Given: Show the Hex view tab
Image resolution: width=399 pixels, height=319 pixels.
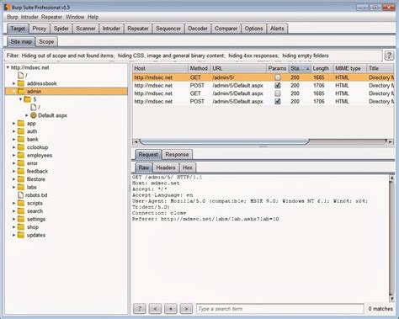Looking at the screenshot, I should click(x=188, y=167).
